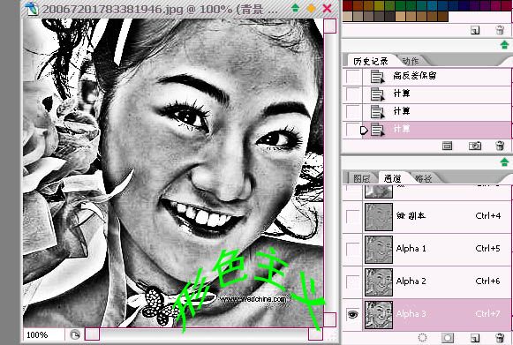The image size is (513, 345).
Task: Click the 绿 副本 channel thumbnail
Action: [x=379, y=217]
